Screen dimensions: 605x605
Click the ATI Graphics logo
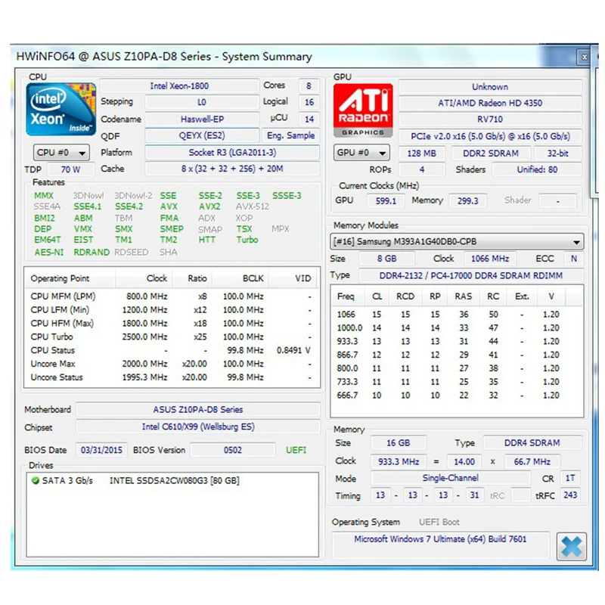coord(363,110)
